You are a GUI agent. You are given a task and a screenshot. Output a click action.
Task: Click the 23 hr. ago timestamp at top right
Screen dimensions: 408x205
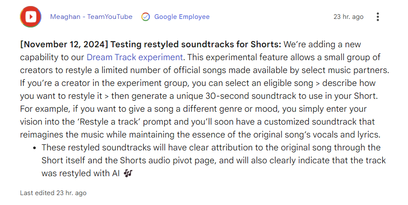[349, 17]
